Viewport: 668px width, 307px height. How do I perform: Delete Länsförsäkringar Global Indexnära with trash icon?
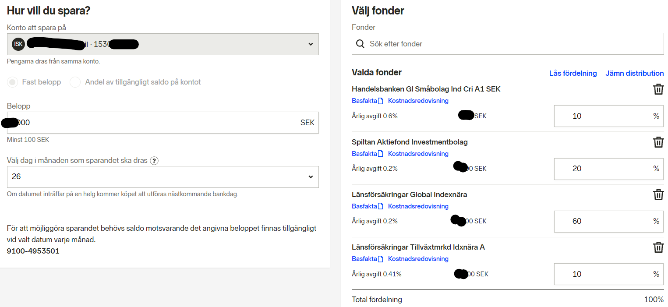point(658,195)
